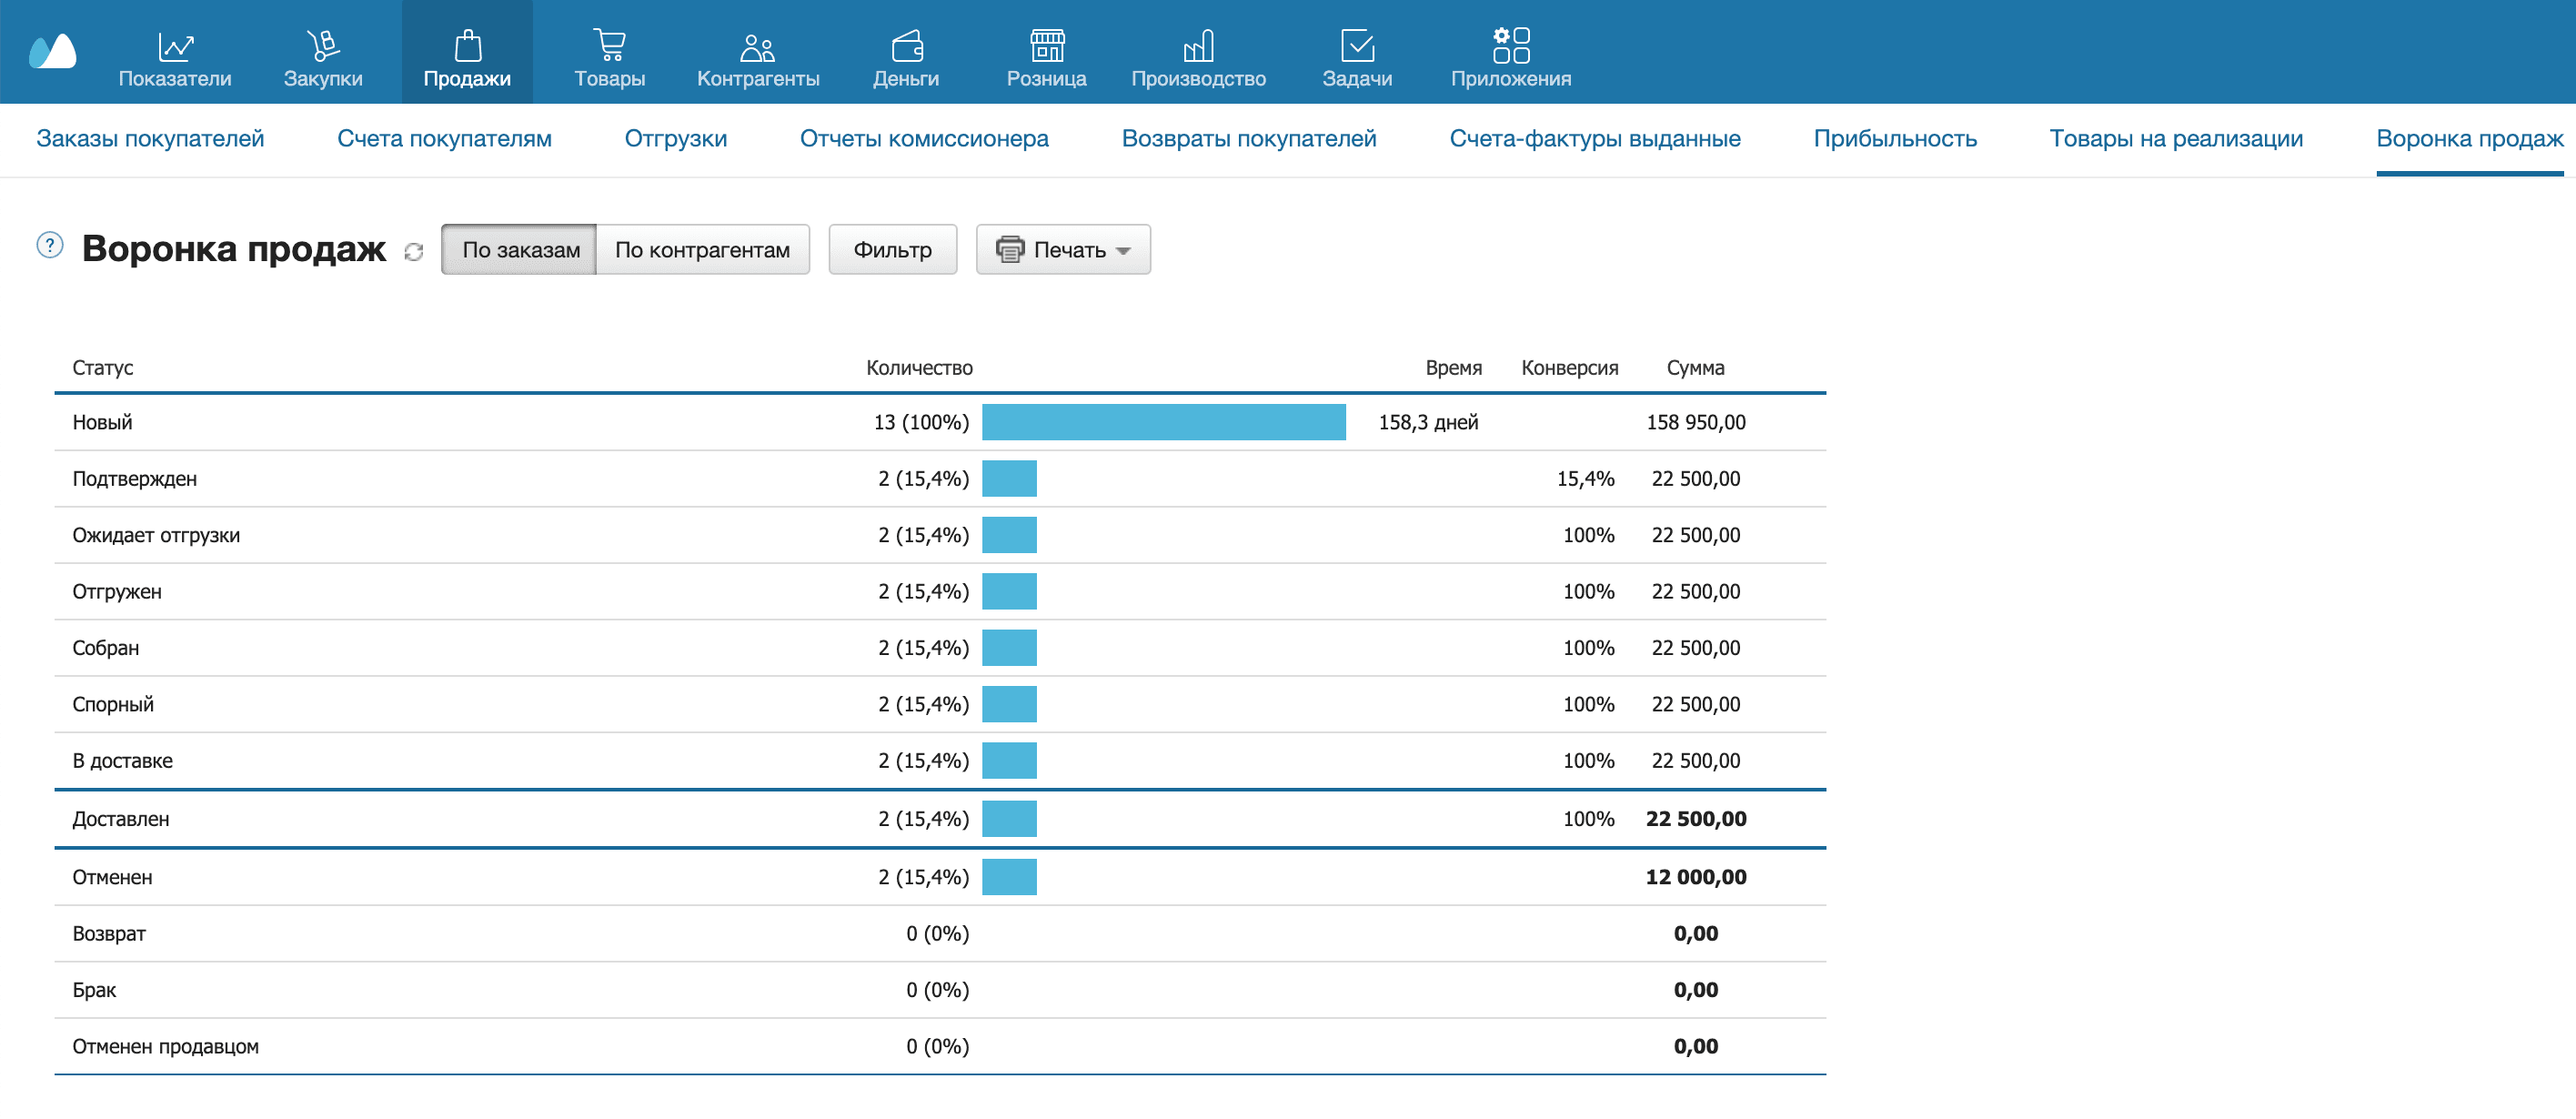Screen dimensions: 2576x1119
Task: Click the Деньги wallet icon
Action: [x=906, y=46]
